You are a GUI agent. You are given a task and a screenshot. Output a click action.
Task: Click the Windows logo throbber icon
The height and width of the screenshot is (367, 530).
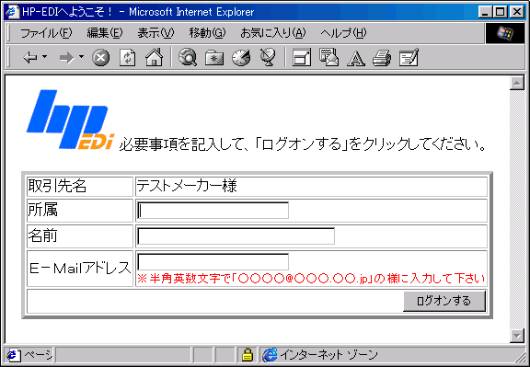tap(505, 33)
